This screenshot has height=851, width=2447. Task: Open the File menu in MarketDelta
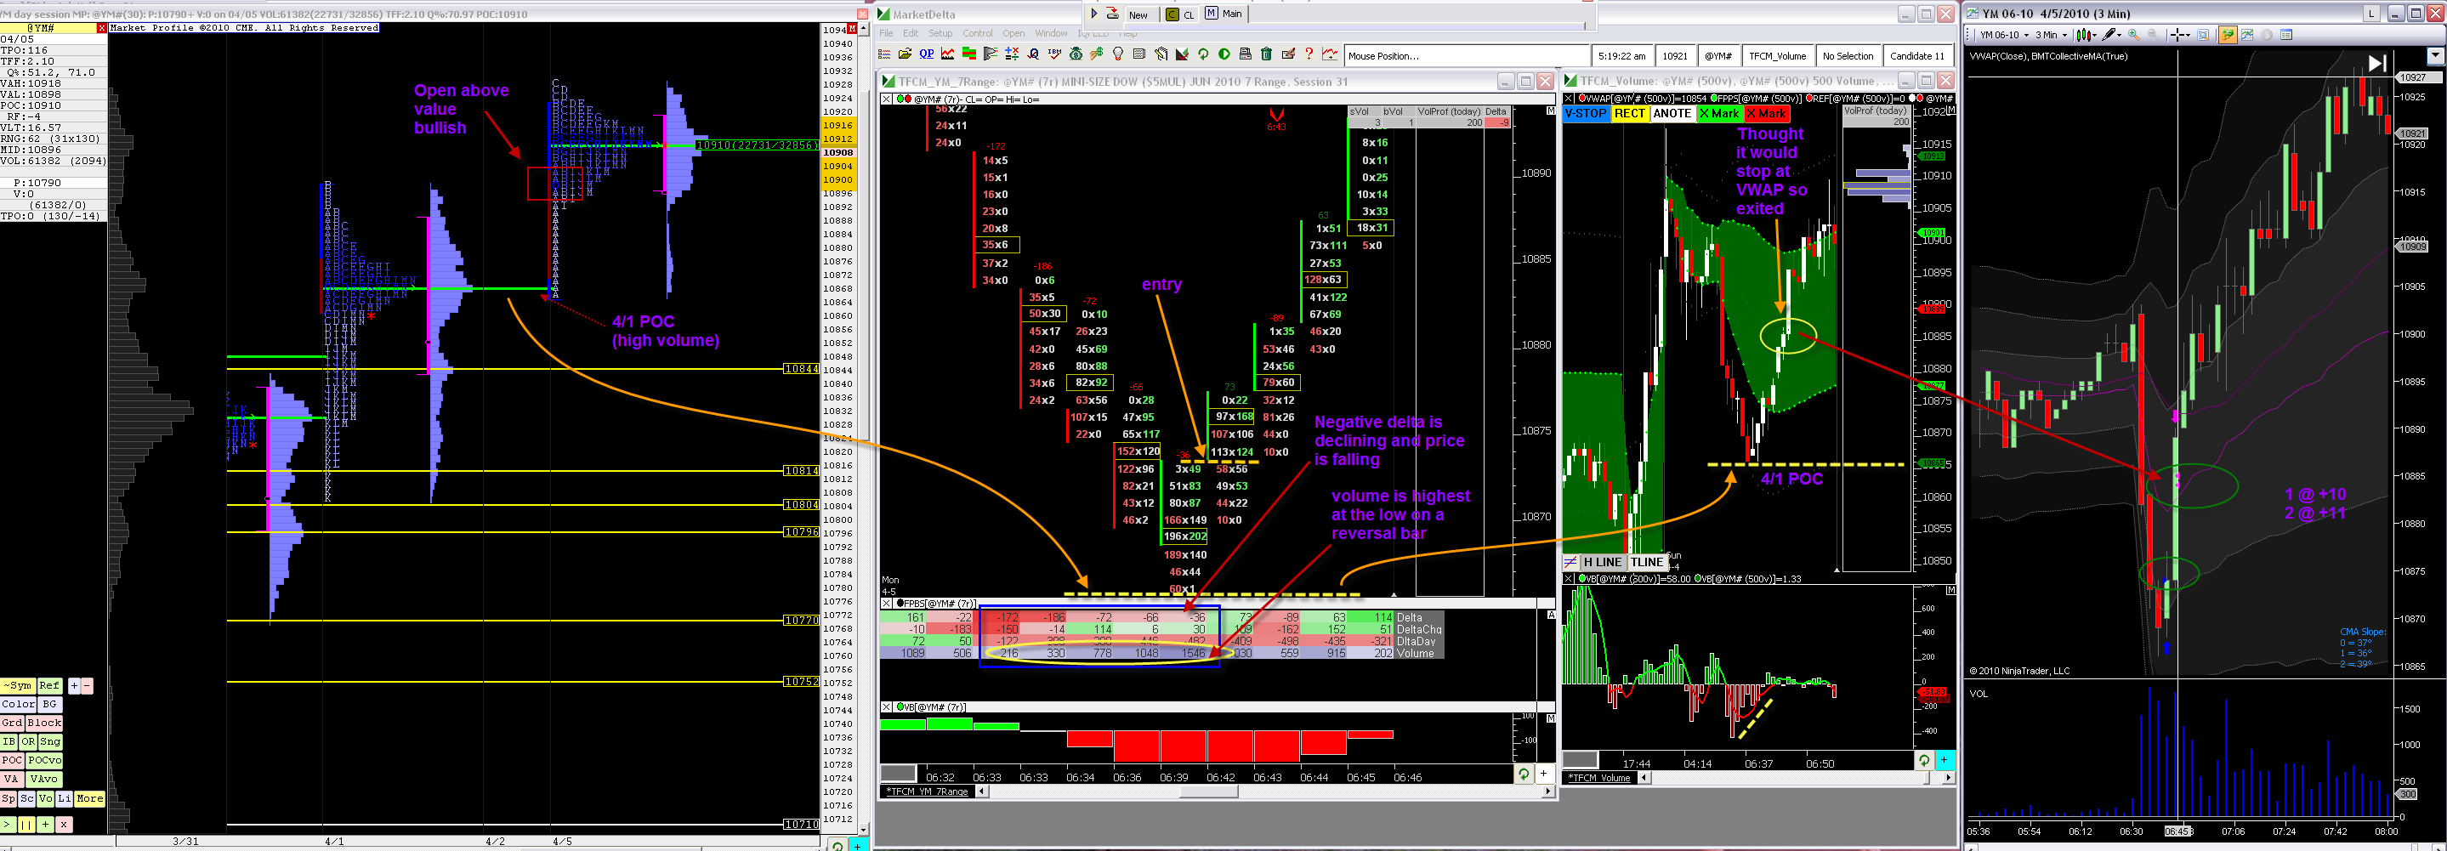coord(886,33)
